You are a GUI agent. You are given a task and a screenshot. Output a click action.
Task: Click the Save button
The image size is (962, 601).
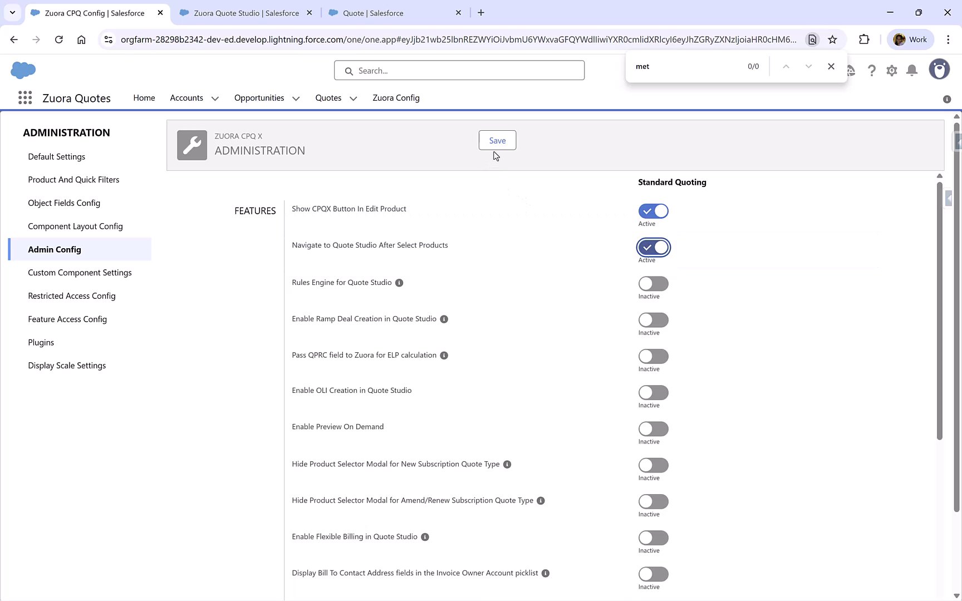click(497, 140)
